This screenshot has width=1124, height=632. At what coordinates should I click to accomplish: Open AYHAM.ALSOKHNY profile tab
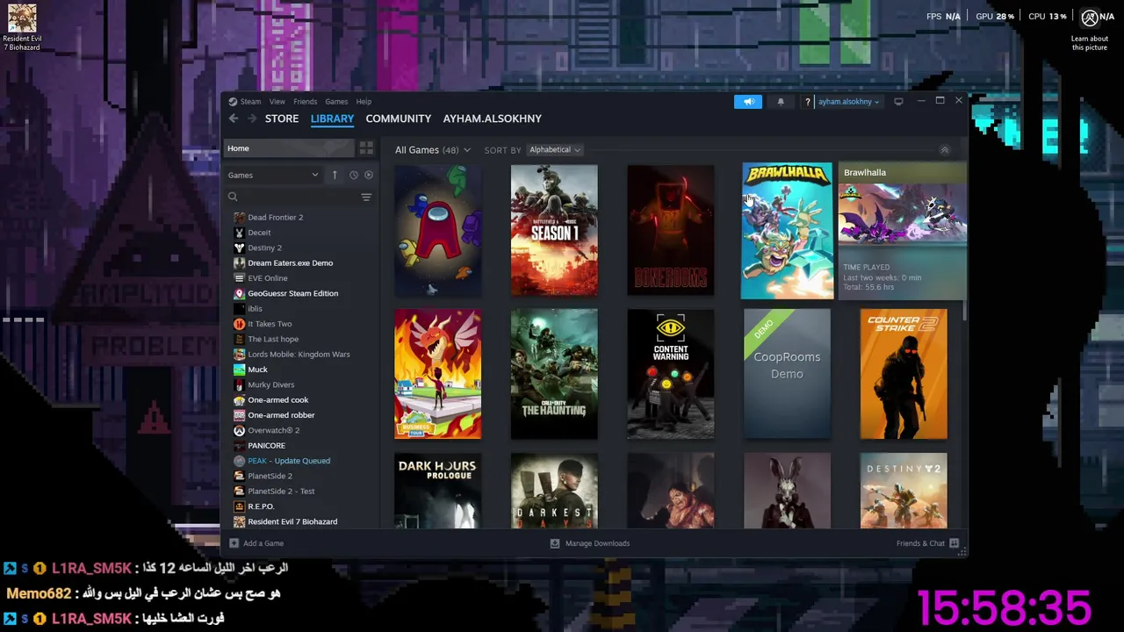click(x=492, y=118)
